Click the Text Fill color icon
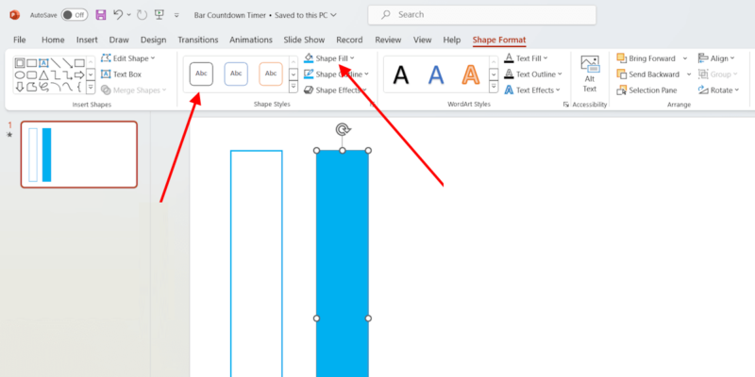 pos(509,58)
